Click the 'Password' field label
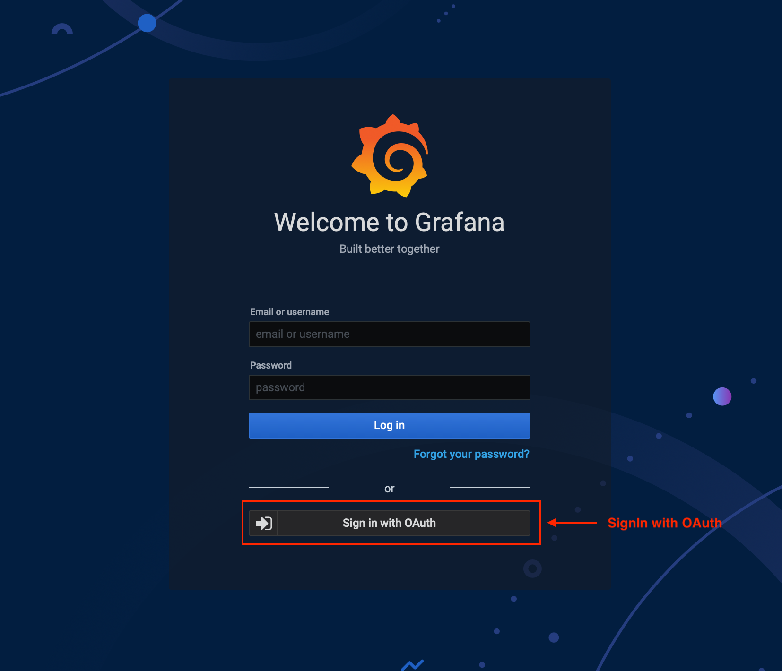This screenshot has height=671, width=782. pos(271,365)
